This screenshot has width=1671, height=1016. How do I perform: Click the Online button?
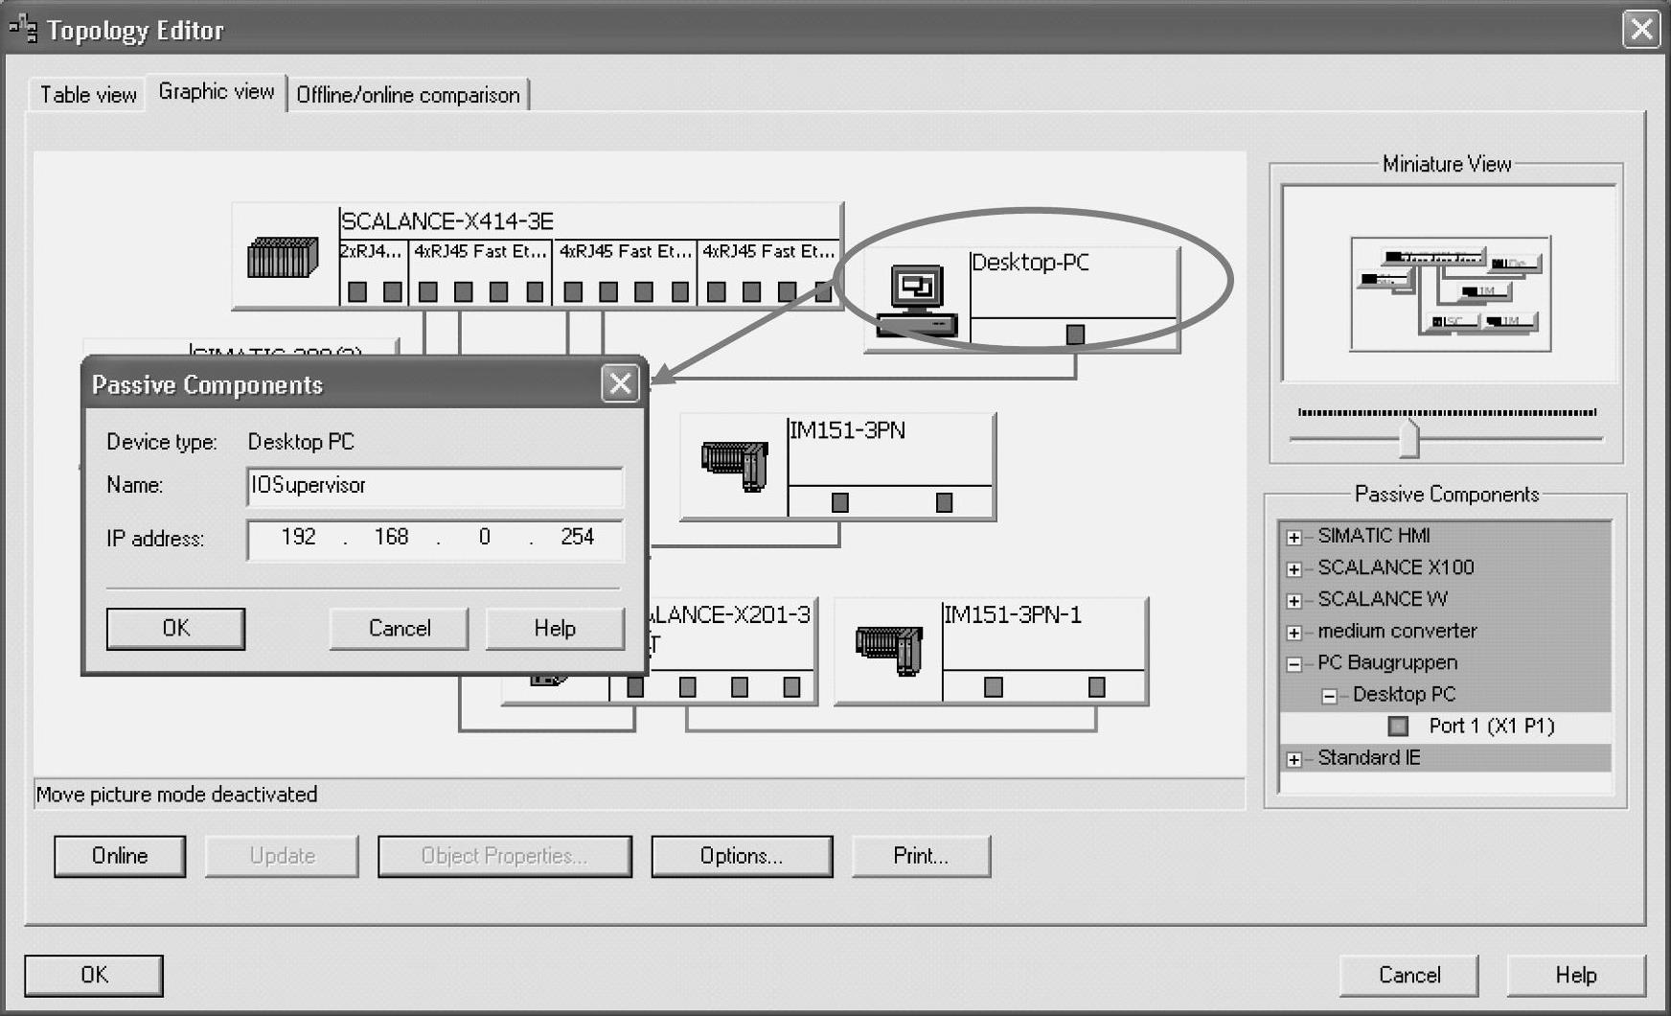(120, 856)
